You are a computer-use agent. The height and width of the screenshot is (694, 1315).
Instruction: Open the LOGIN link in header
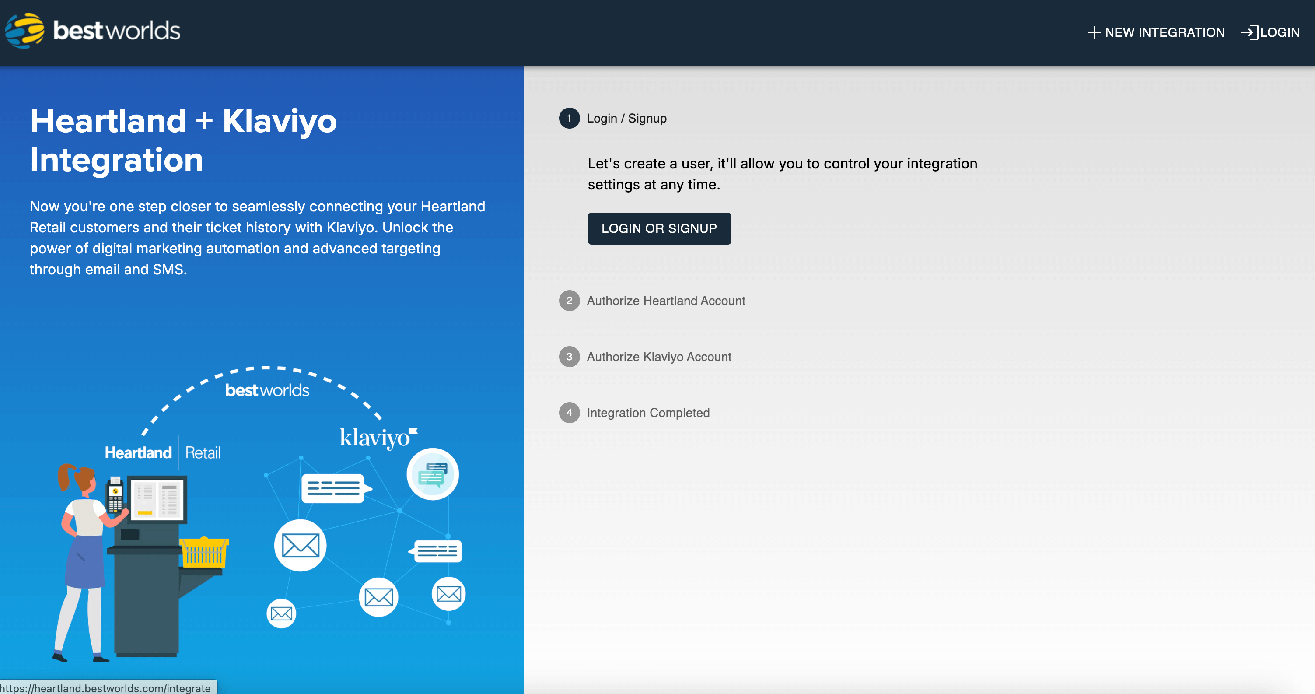[1270, 32]
